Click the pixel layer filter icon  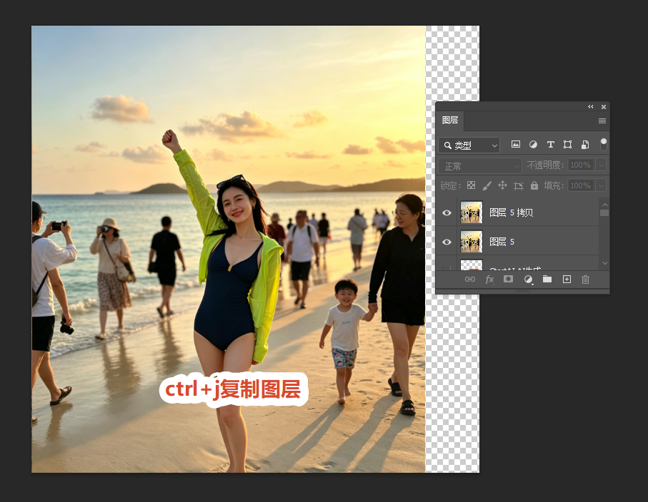click(x=515, y=144)
